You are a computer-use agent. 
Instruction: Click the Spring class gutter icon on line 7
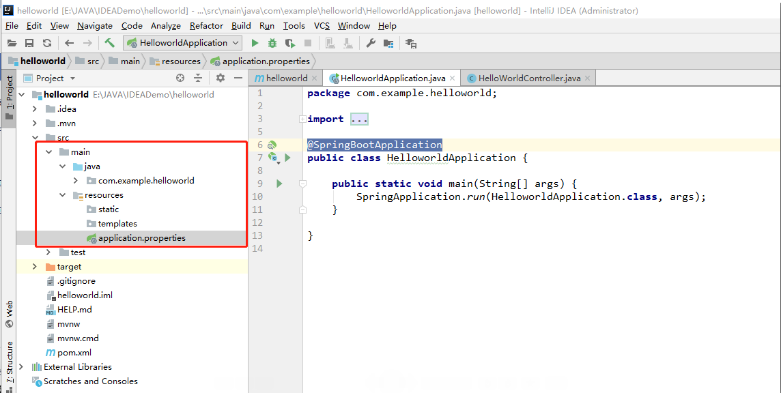(x=274, y=158)
